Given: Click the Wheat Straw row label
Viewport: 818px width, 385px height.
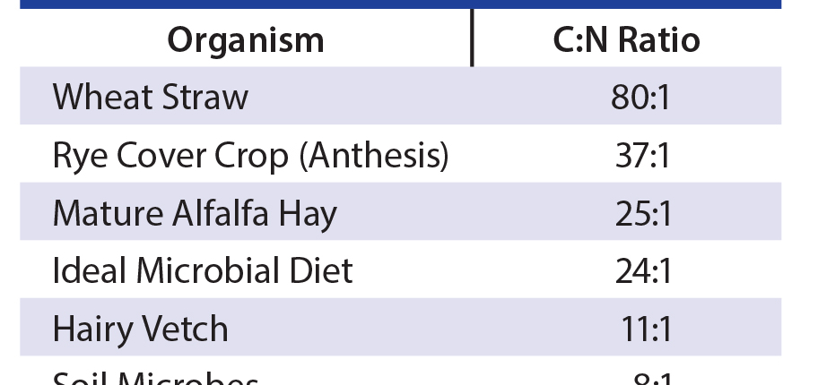Looking at the screenshot, I should point(150,97).
